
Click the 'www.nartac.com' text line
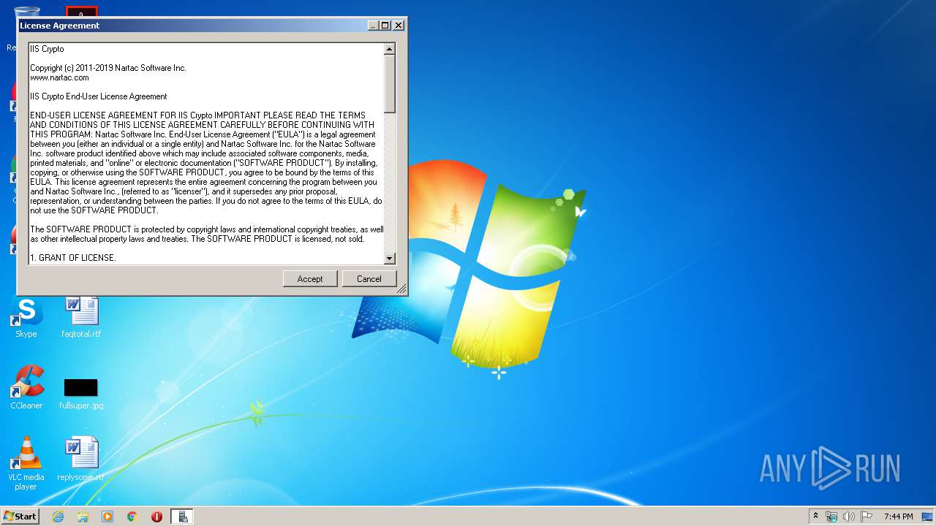(59, 77)
